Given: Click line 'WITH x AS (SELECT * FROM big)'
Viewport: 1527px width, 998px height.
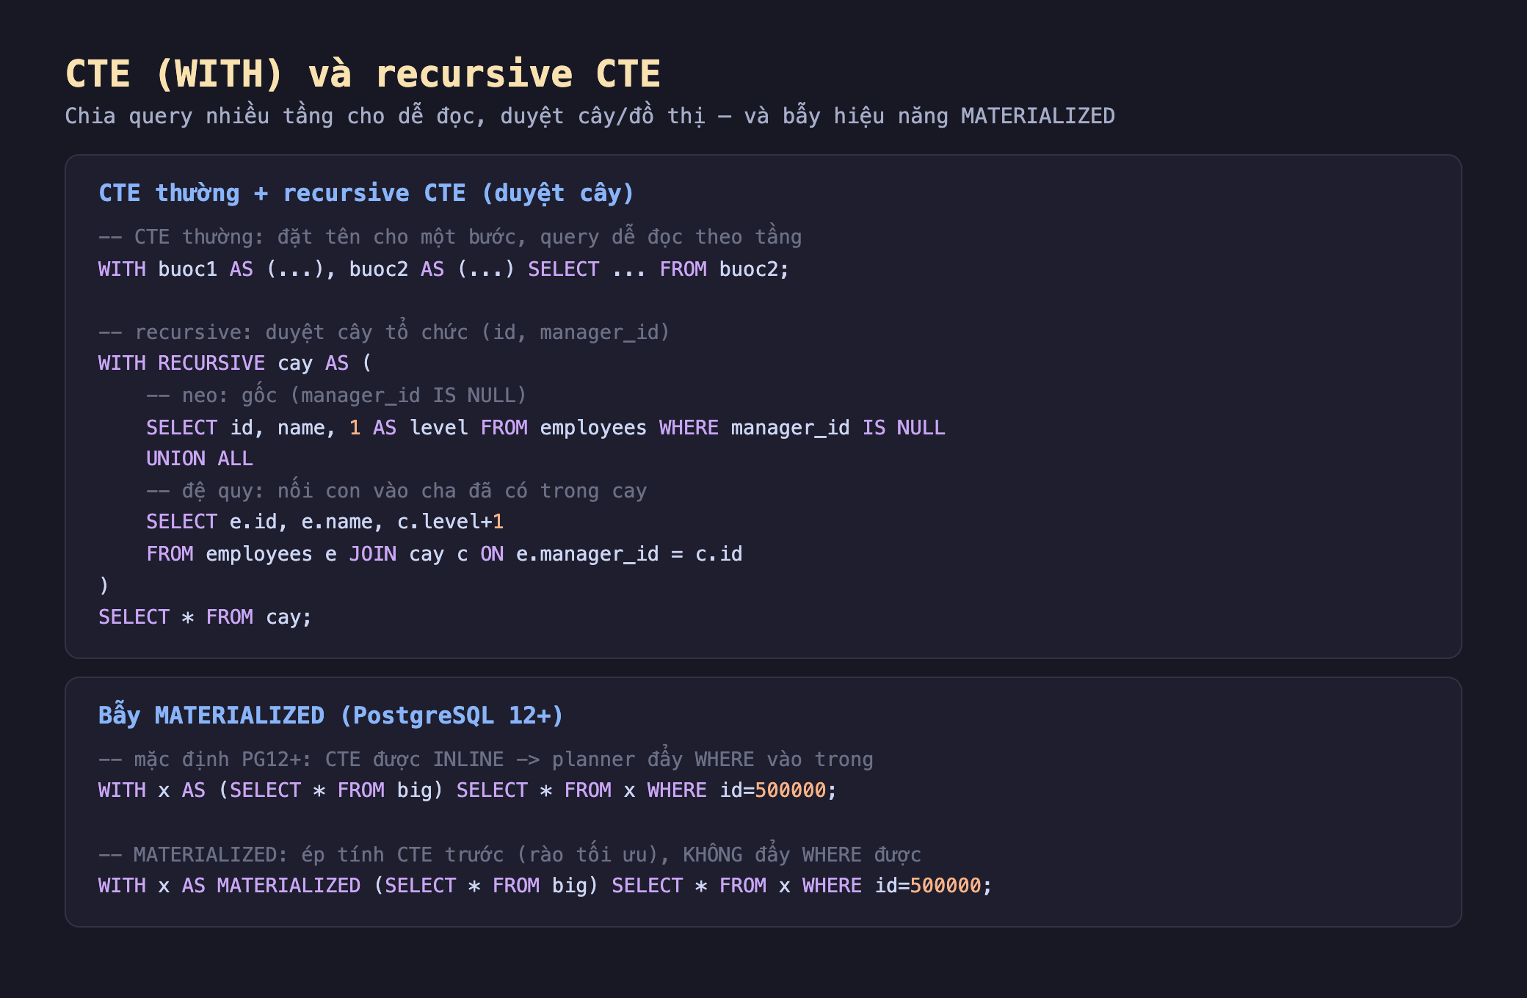Looking at the screenshot, I should (468, 790).
